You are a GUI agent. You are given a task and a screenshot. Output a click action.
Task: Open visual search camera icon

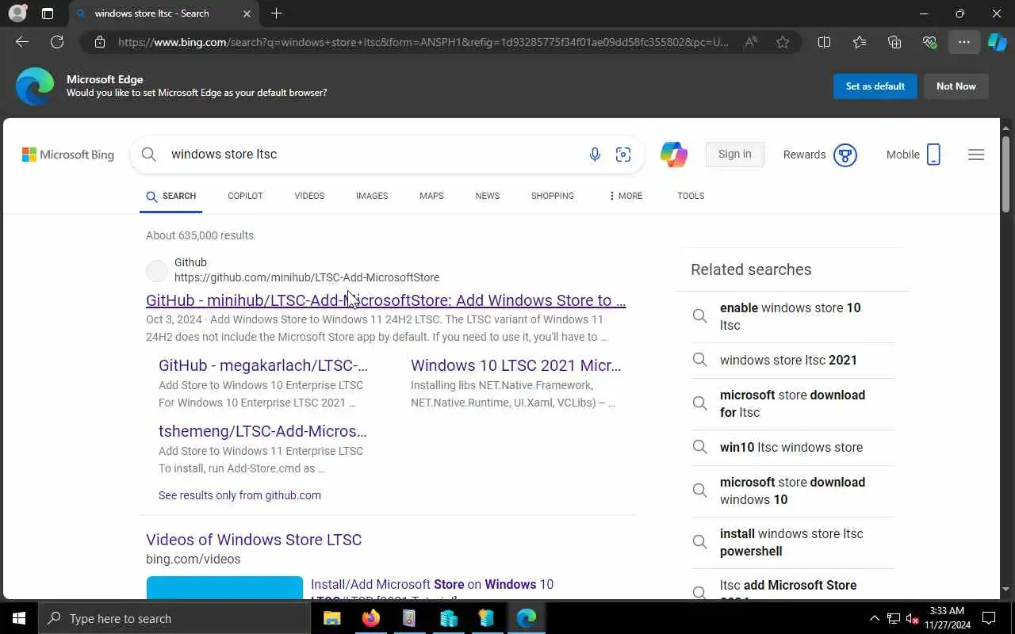[623, 155]
